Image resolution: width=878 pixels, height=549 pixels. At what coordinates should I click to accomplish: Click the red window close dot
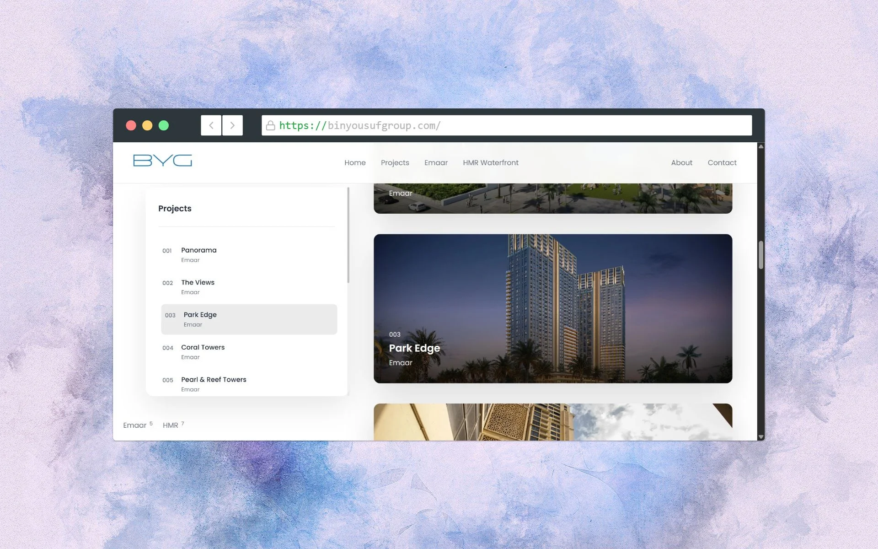[131, 125]
